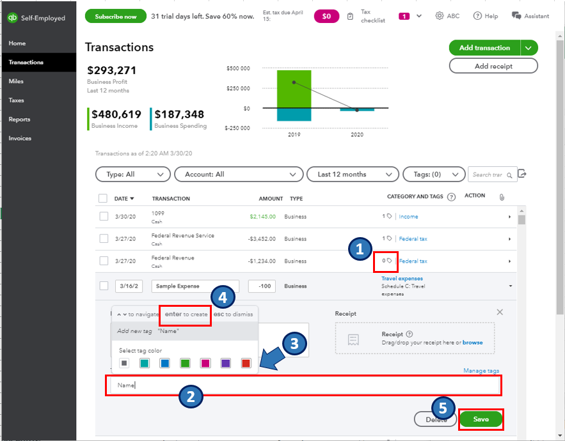Pick the magenta tag color swatch
The image size is (565, 441).
click(x=205, y=363)
